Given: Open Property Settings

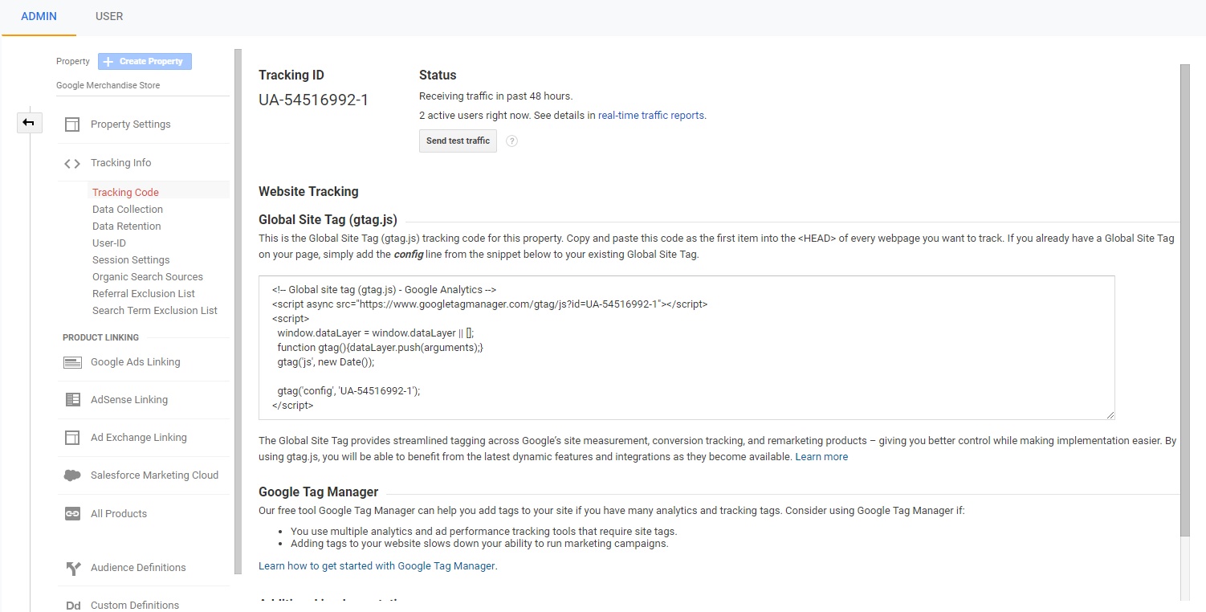Looking at the screenshot, I should [x=130, y=124].
